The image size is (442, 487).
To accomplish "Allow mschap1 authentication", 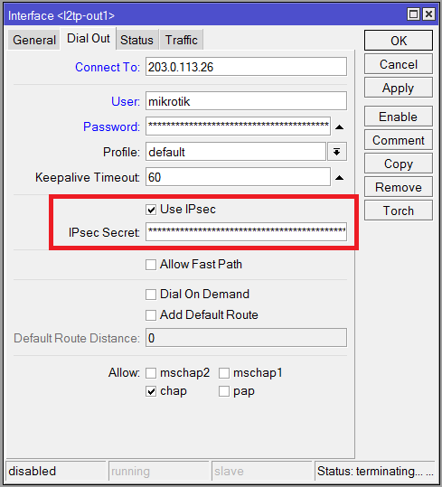I will click(x=224, y=372).
